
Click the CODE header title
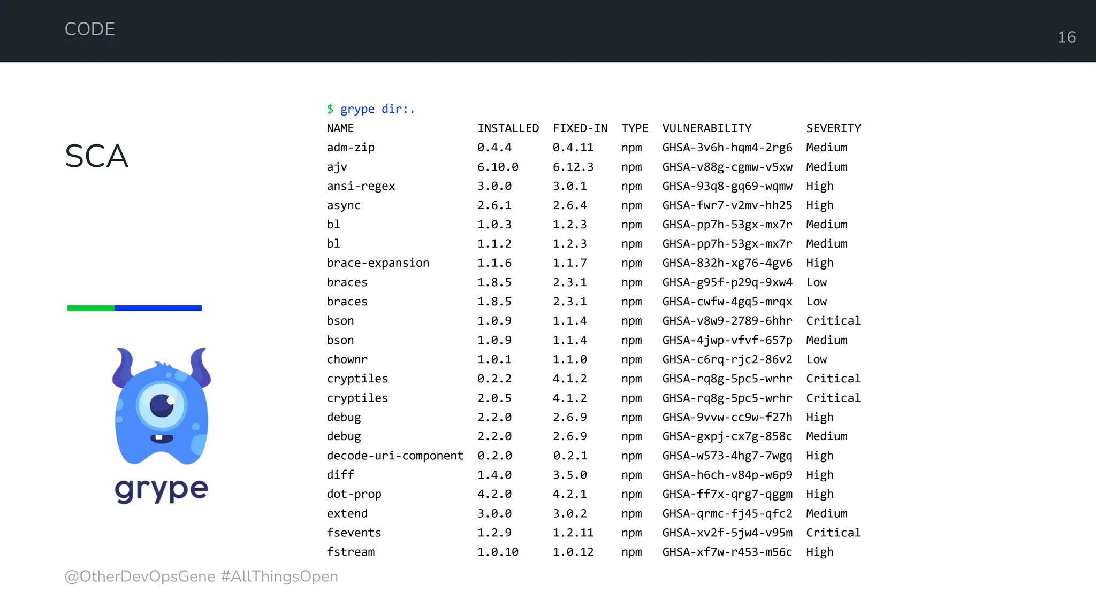tap(90, 29)
